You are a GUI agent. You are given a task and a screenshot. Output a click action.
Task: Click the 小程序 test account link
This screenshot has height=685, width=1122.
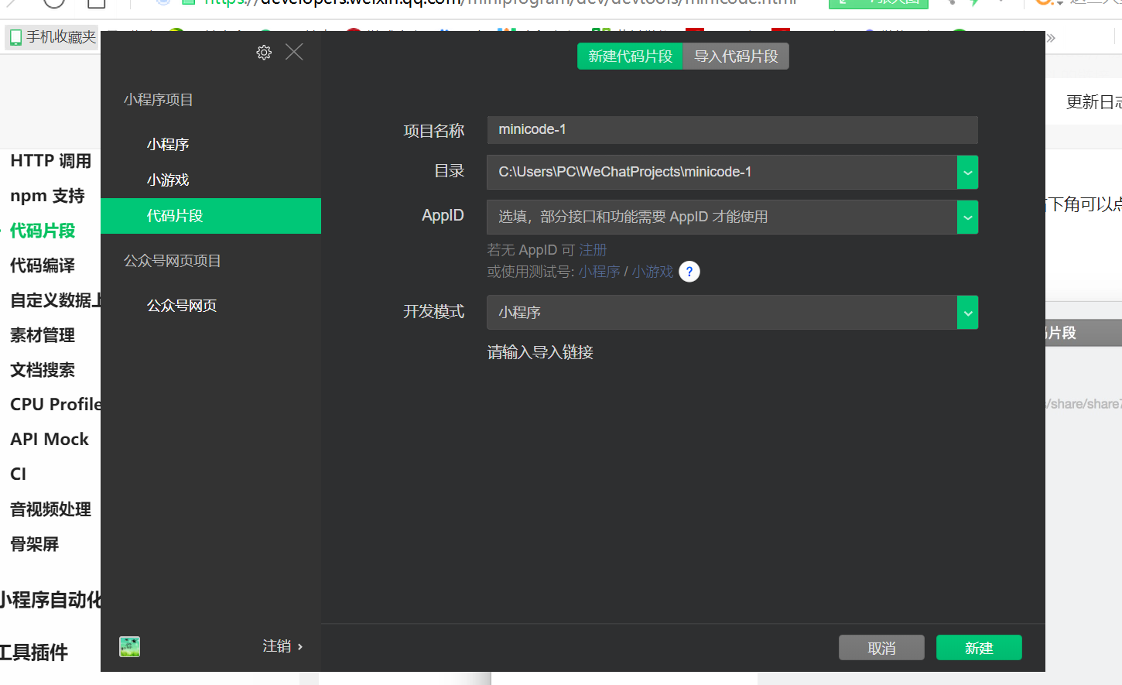point(600,272)
